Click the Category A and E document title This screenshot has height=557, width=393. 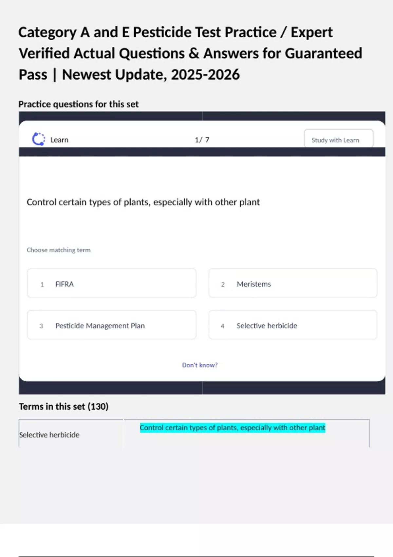[x=190, y=53]
